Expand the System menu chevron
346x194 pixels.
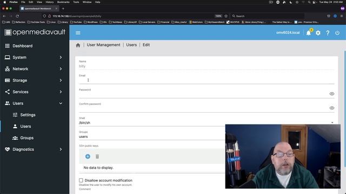pyautogui.click(x=61, y=58)
